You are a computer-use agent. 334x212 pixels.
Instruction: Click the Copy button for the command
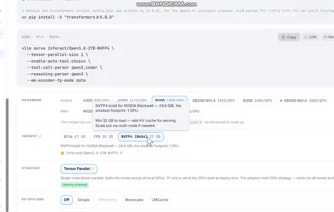[x=289, y=37]
